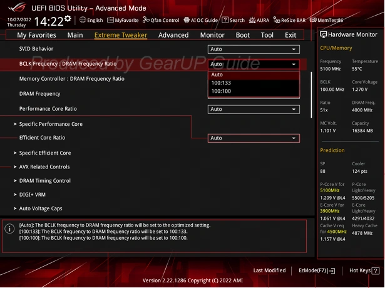This screenshot has width=385, height=288.
Task: Go to the Boot tab
Action: pos(243,35)
